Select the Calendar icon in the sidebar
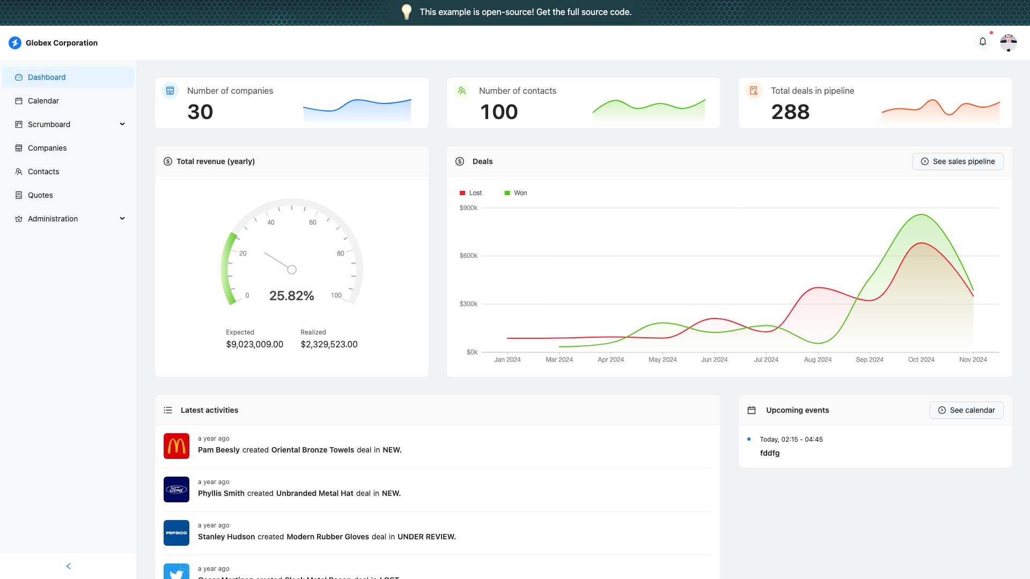The width and height of the screenshot is (1030, 579). (19, 101)
